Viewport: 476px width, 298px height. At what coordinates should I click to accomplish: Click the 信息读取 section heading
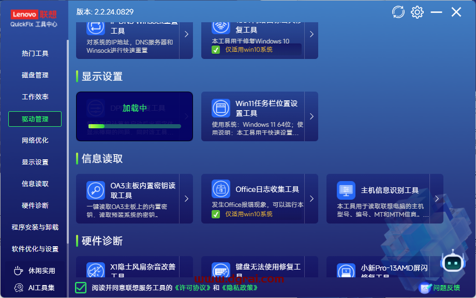pyautogui.click(x=102, y=159)
